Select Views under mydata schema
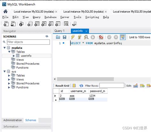This screenshot has height=132, width=151. [x=20, y=60]
